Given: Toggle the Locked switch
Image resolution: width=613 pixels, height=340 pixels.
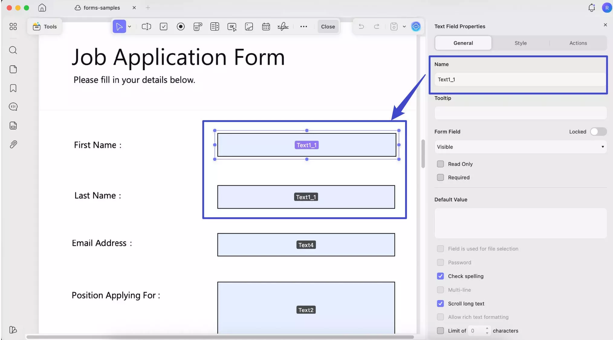Looking at the screenshot, I should 598,132.
